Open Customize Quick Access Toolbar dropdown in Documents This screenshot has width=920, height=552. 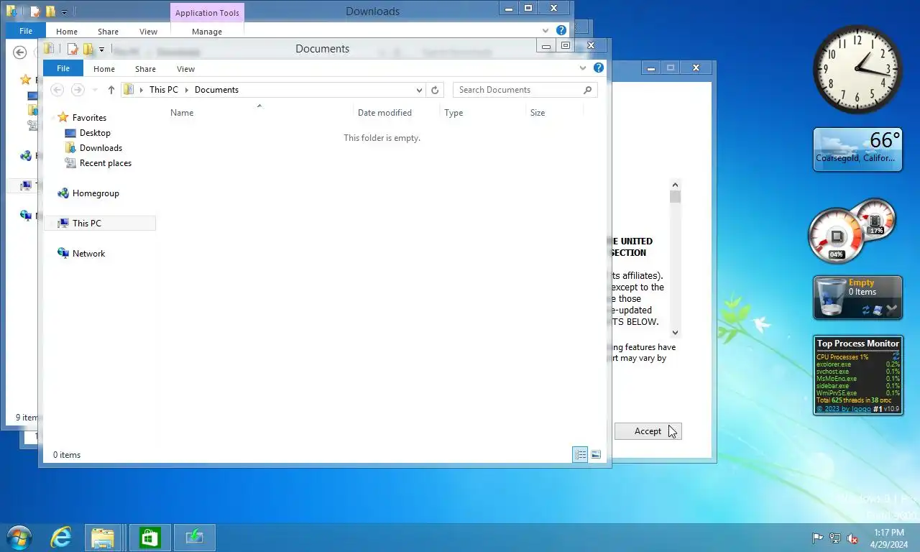pyautogui.click(x=101, y=50)
